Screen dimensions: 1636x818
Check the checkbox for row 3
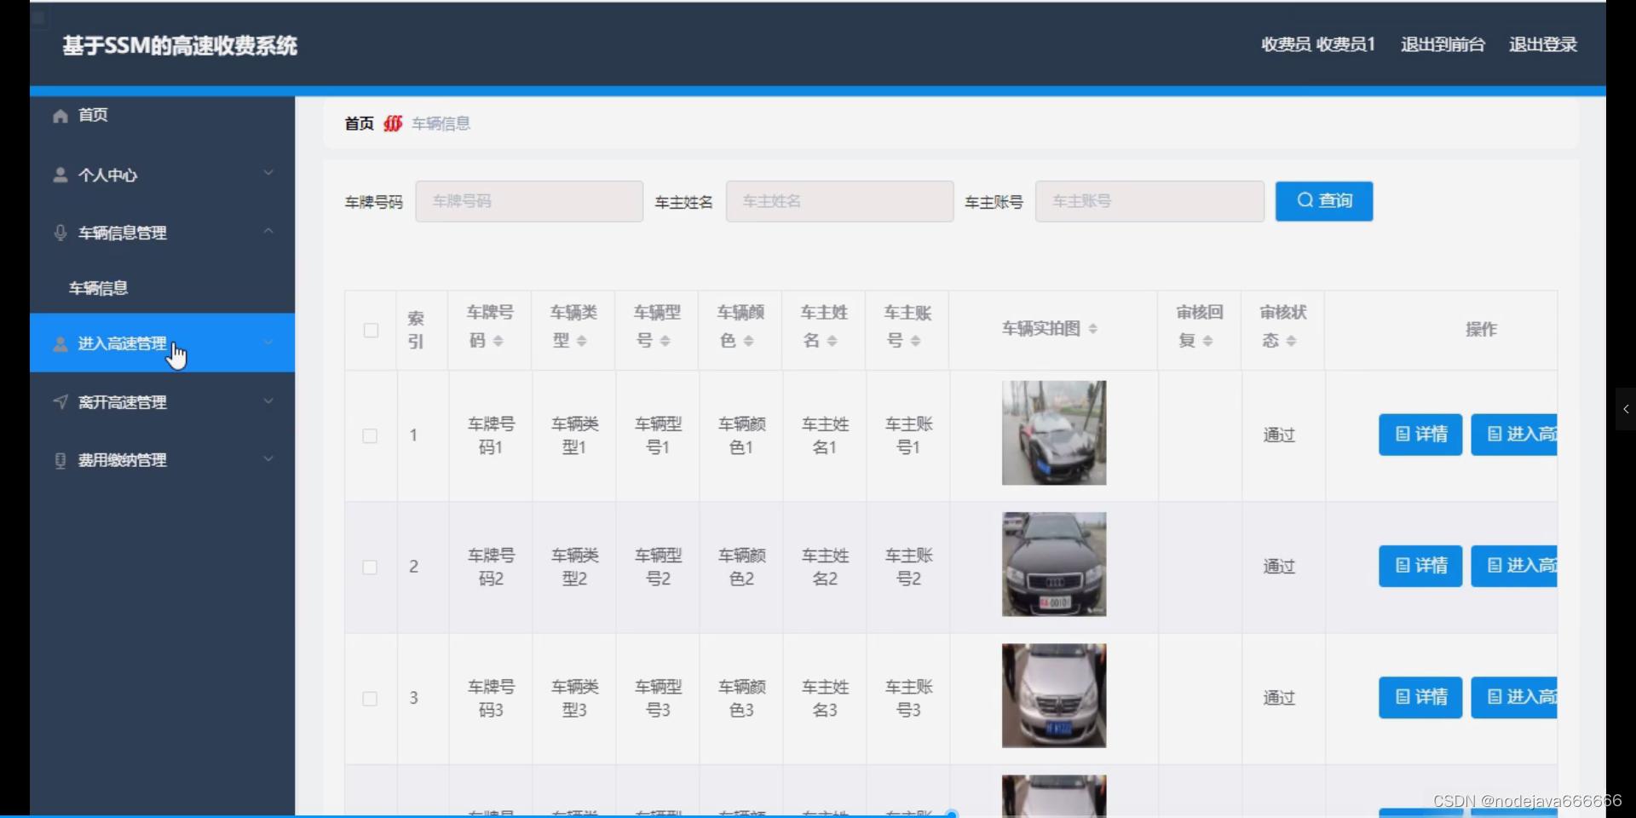(x=370, y=698)
